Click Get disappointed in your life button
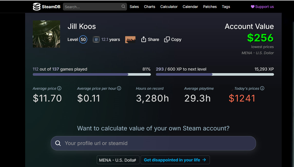 (x=175, y=160)
